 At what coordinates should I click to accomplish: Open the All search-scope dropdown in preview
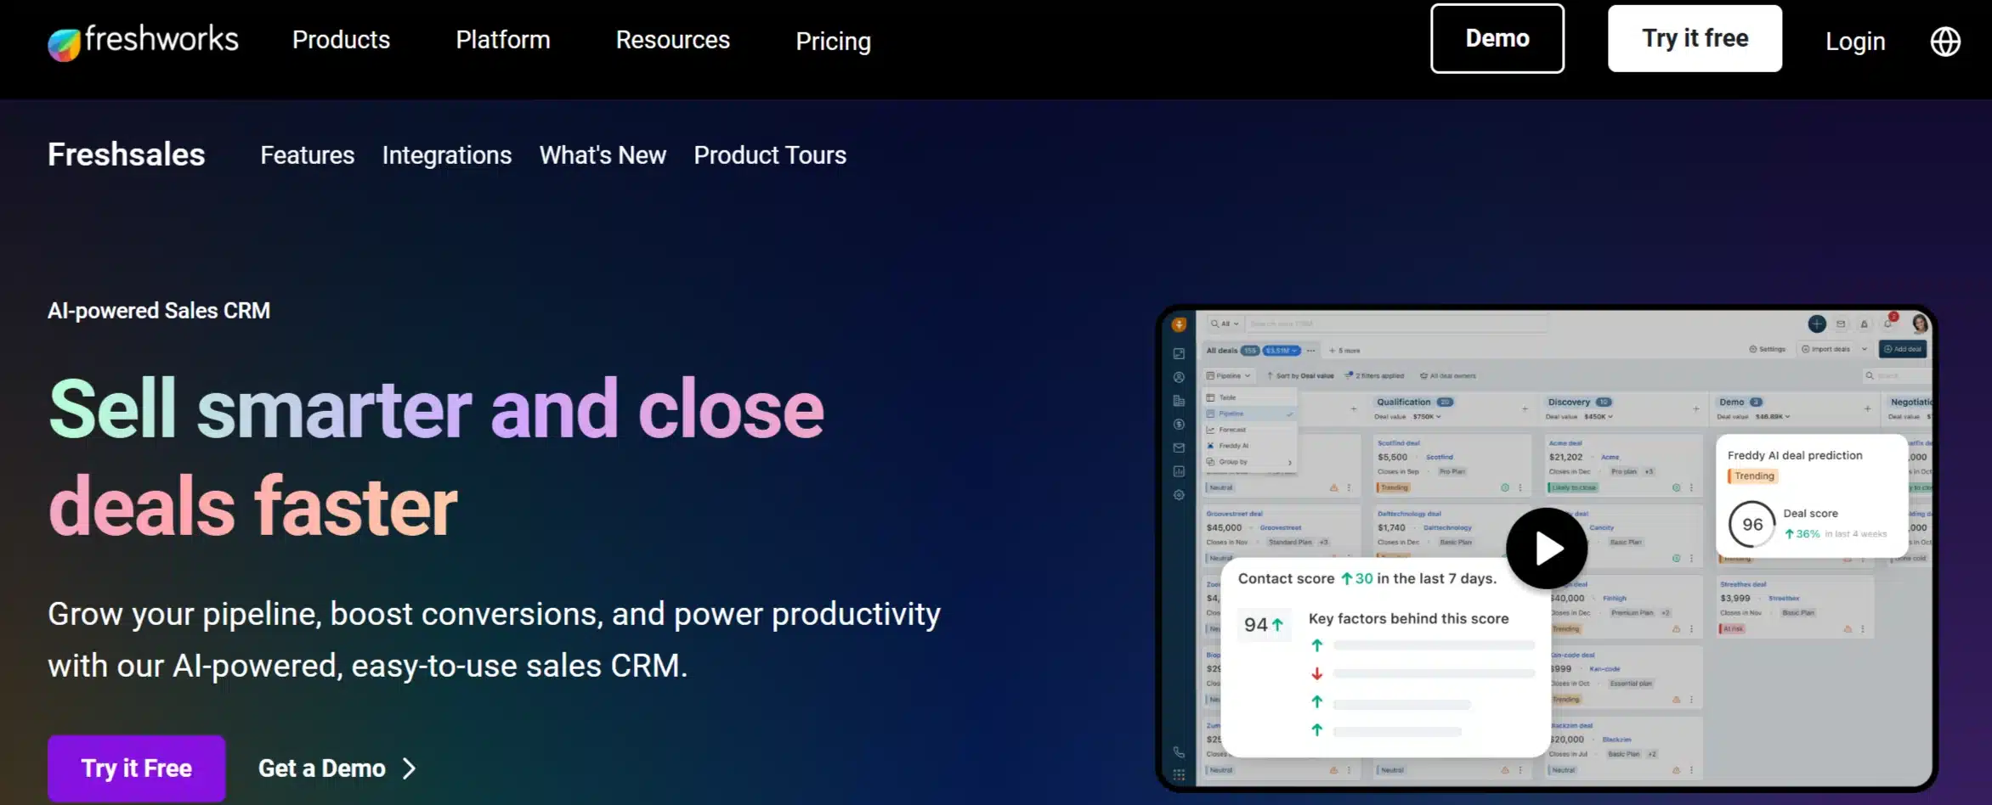click(x=1225, y=324)
